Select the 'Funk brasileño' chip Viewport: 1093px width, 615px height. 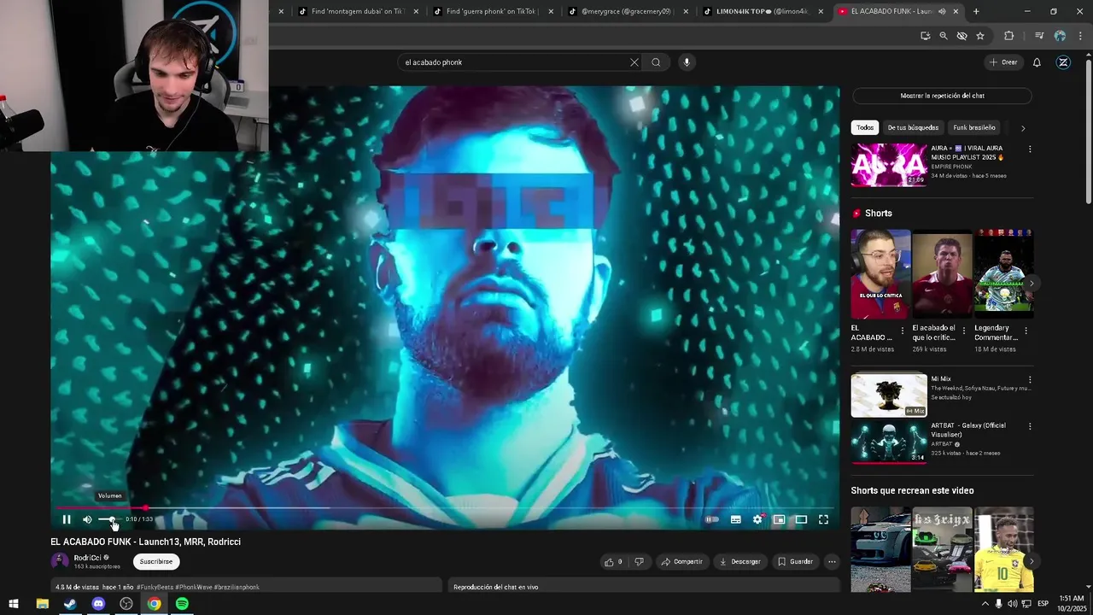pyautogui.click(x=974, y=127)
